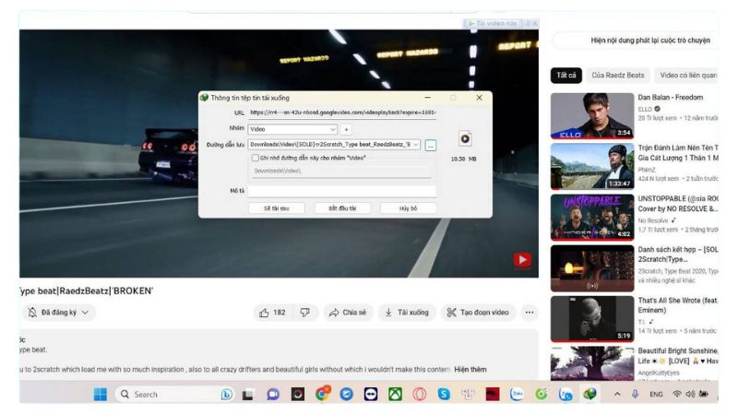
Task: Click the Bing icon in the taskbar search box
Action: pos(226,395)
